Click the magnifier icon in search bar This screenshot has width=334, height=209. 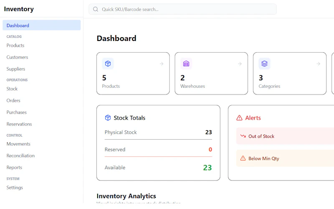pyautogui.click(x=96, y=9)
